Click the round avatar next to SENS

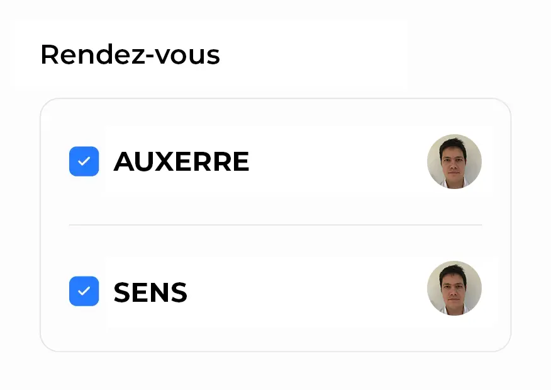[454, 289]
